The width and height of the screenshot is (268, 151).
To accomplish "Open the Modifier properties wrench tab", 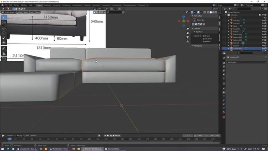I will pos(224,92).
